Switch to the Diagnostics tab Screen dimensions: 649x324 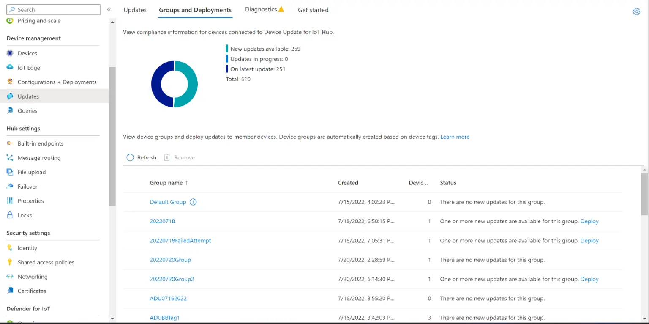[x=261, y=10]
